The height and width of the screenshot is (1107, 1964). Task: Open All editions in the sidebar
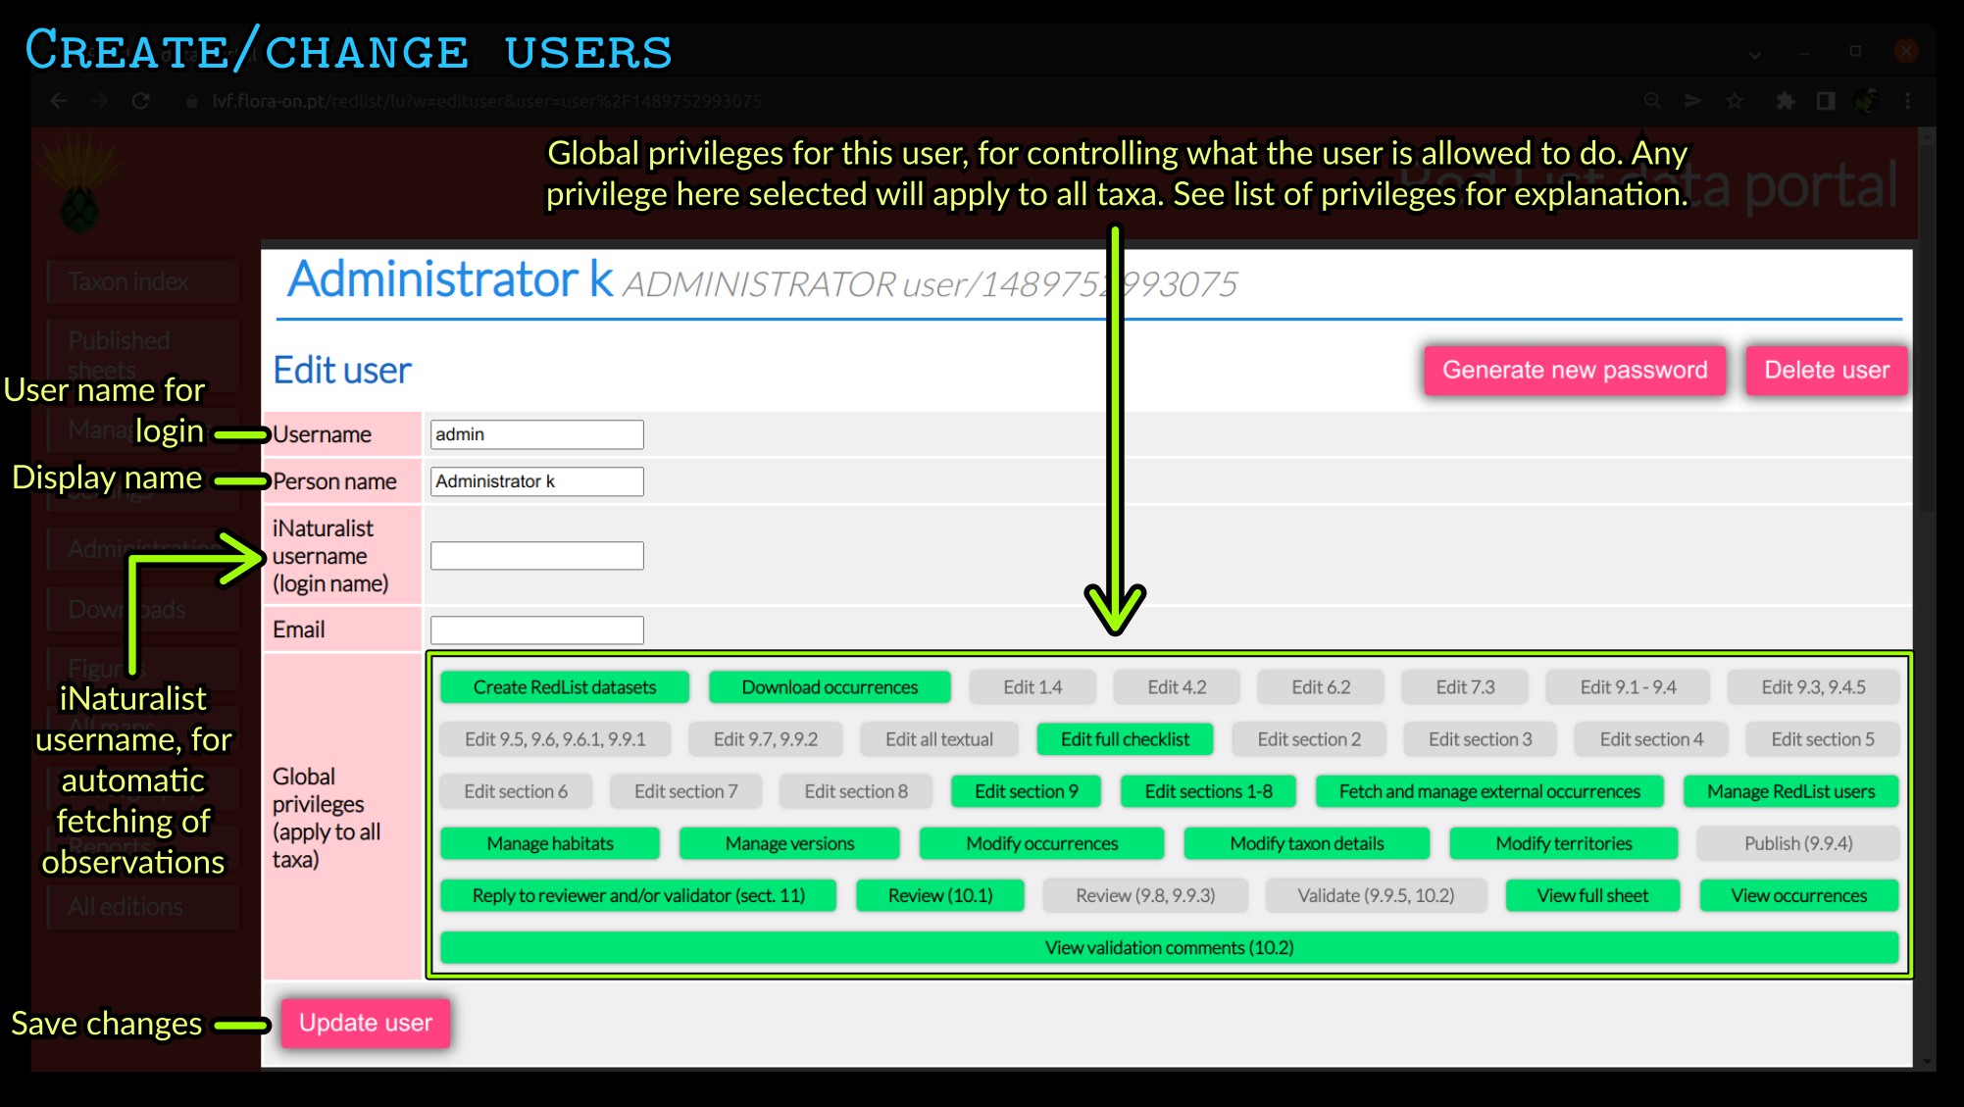coord(126,907)
